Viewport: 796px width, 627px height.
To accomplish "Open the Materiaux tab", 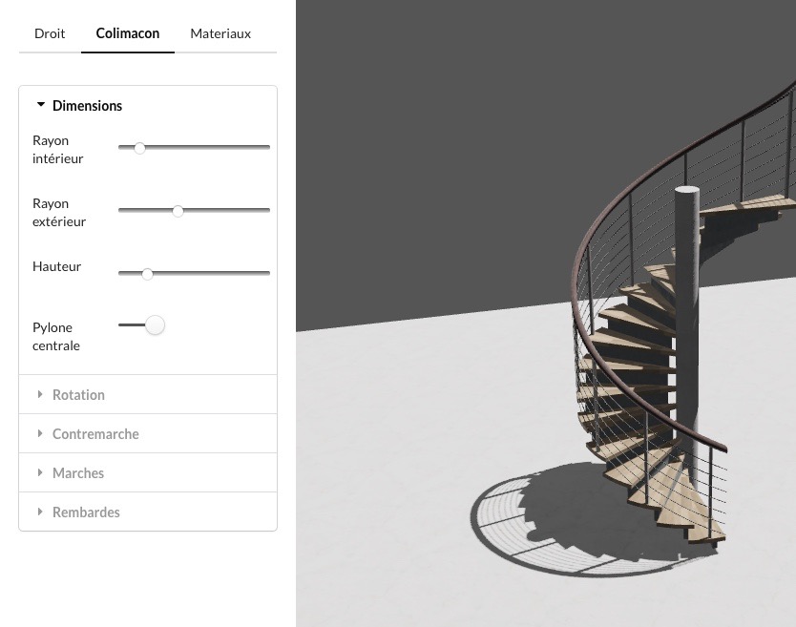I will (x=220, y=33).
